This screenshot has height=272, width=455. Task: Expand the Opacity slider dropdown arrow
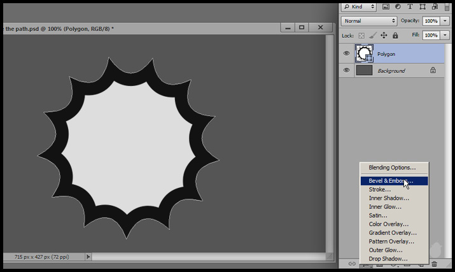coord(445,21)
